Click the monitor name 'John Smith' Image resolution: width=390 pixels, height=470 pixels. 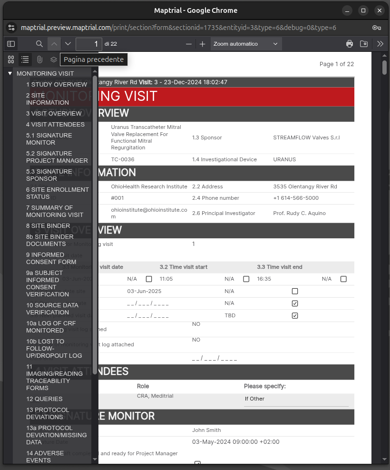point(206,431)
